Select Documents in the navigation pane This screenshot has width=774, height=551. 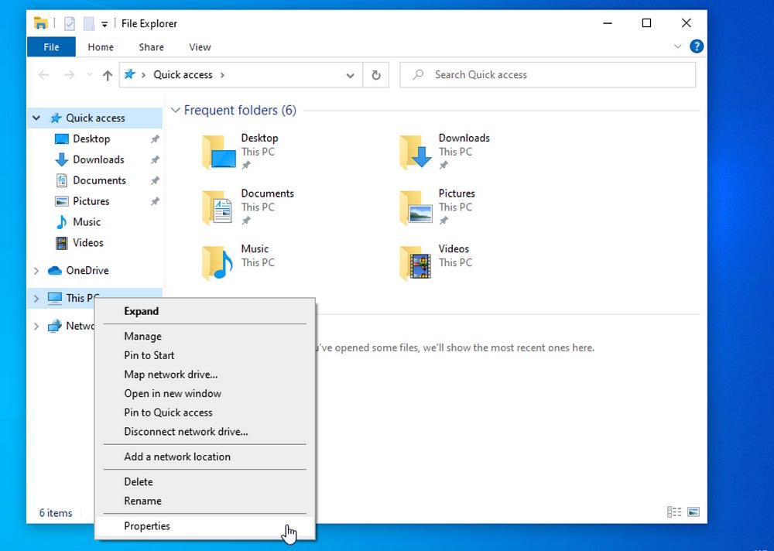(x=99, y=180)
